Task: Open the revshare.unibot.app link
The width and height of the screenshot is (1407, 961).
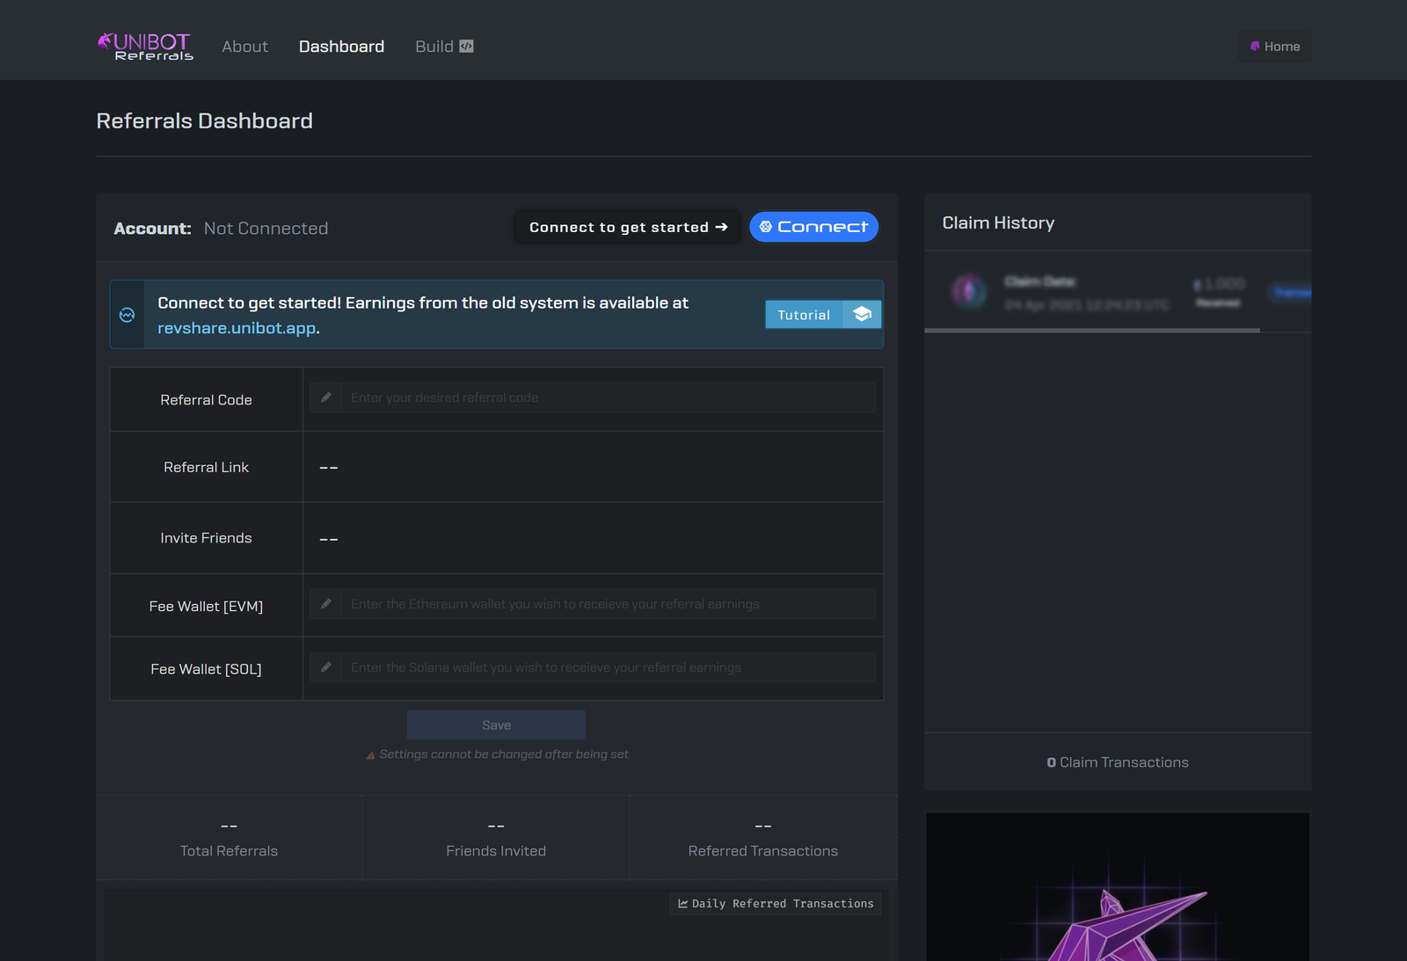Action: [x=237, y=328]
